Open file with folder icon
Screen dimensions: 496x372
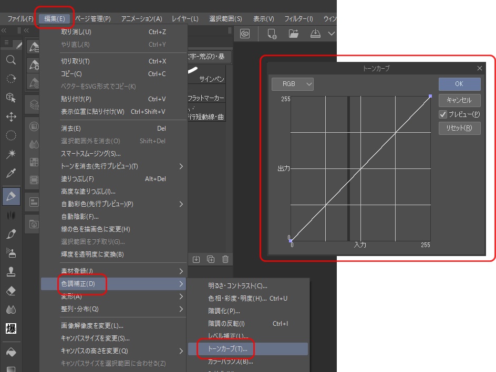point(294,34)
